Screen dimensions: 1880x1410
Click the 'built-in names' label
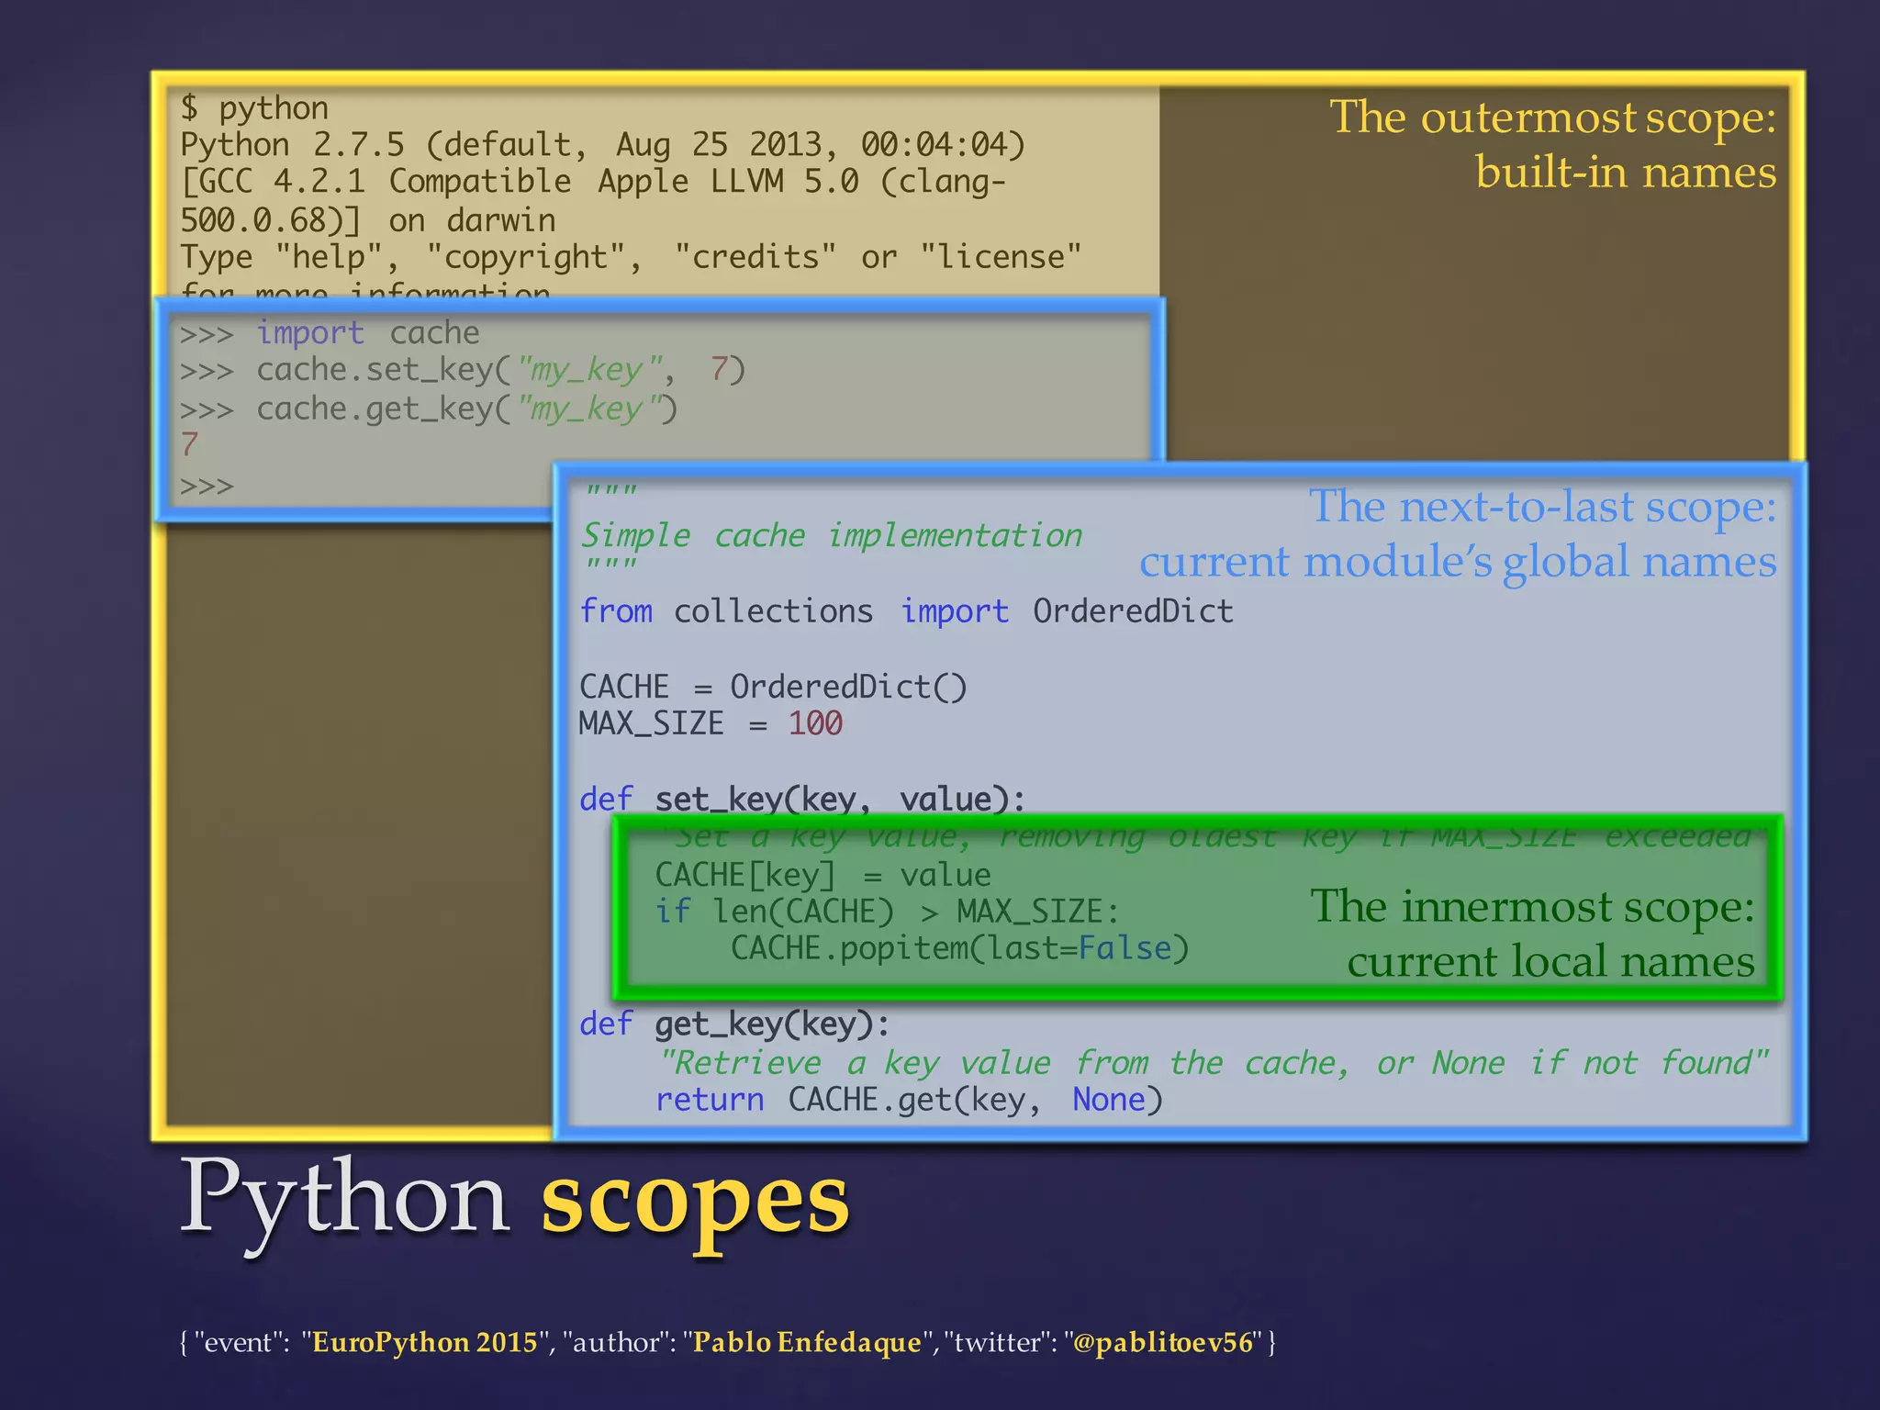point(1626,172)
